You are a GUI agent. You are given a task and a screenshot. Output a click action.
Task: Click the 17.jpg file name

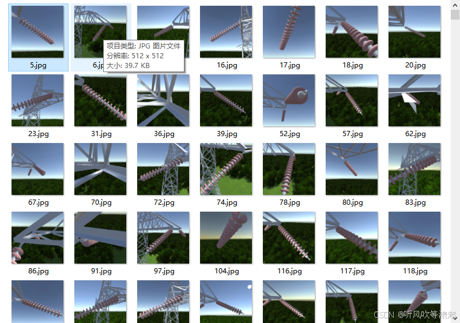[290, 65]
